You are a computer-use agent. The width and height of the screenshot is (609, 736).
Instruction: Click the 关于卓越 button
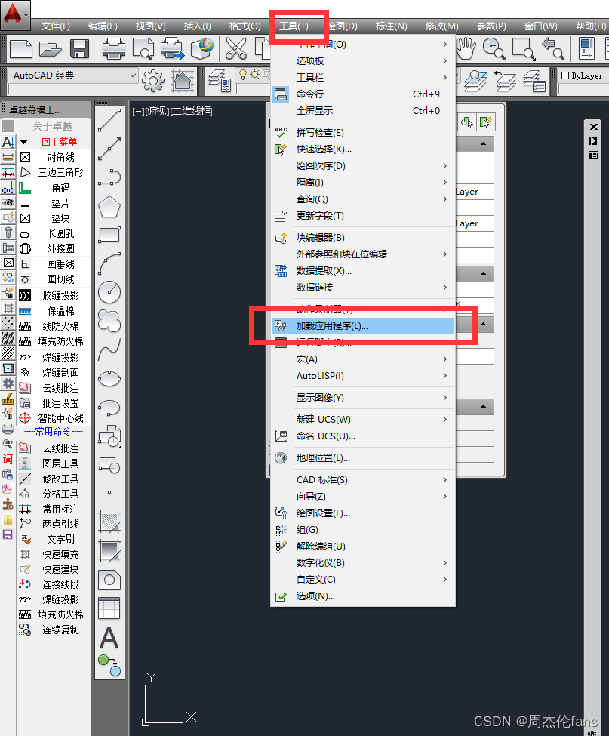(51, 125)
